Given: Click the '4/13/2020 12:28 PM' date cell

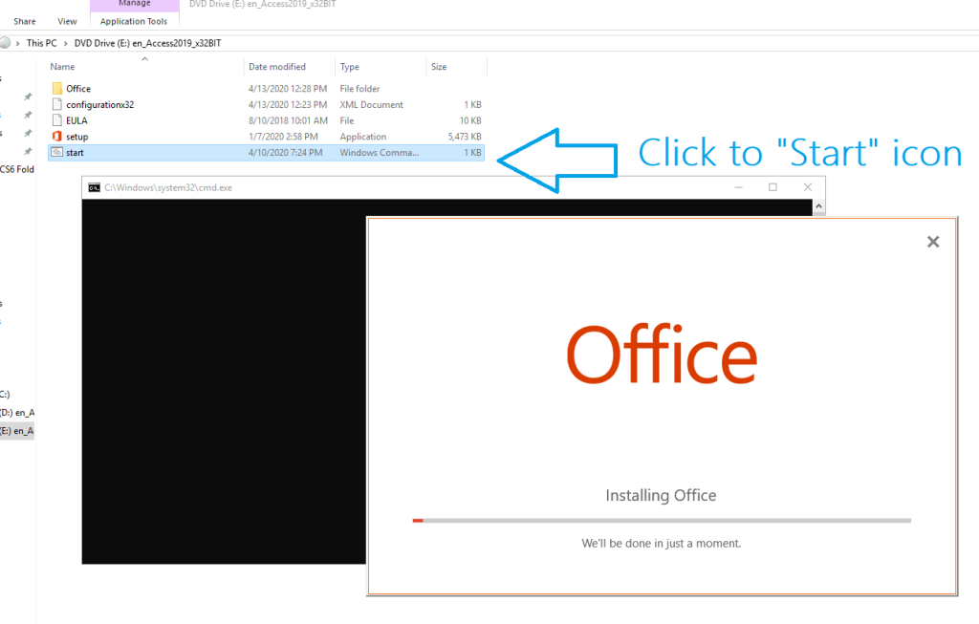Looking at the screenshot, I should pos(288,89).
